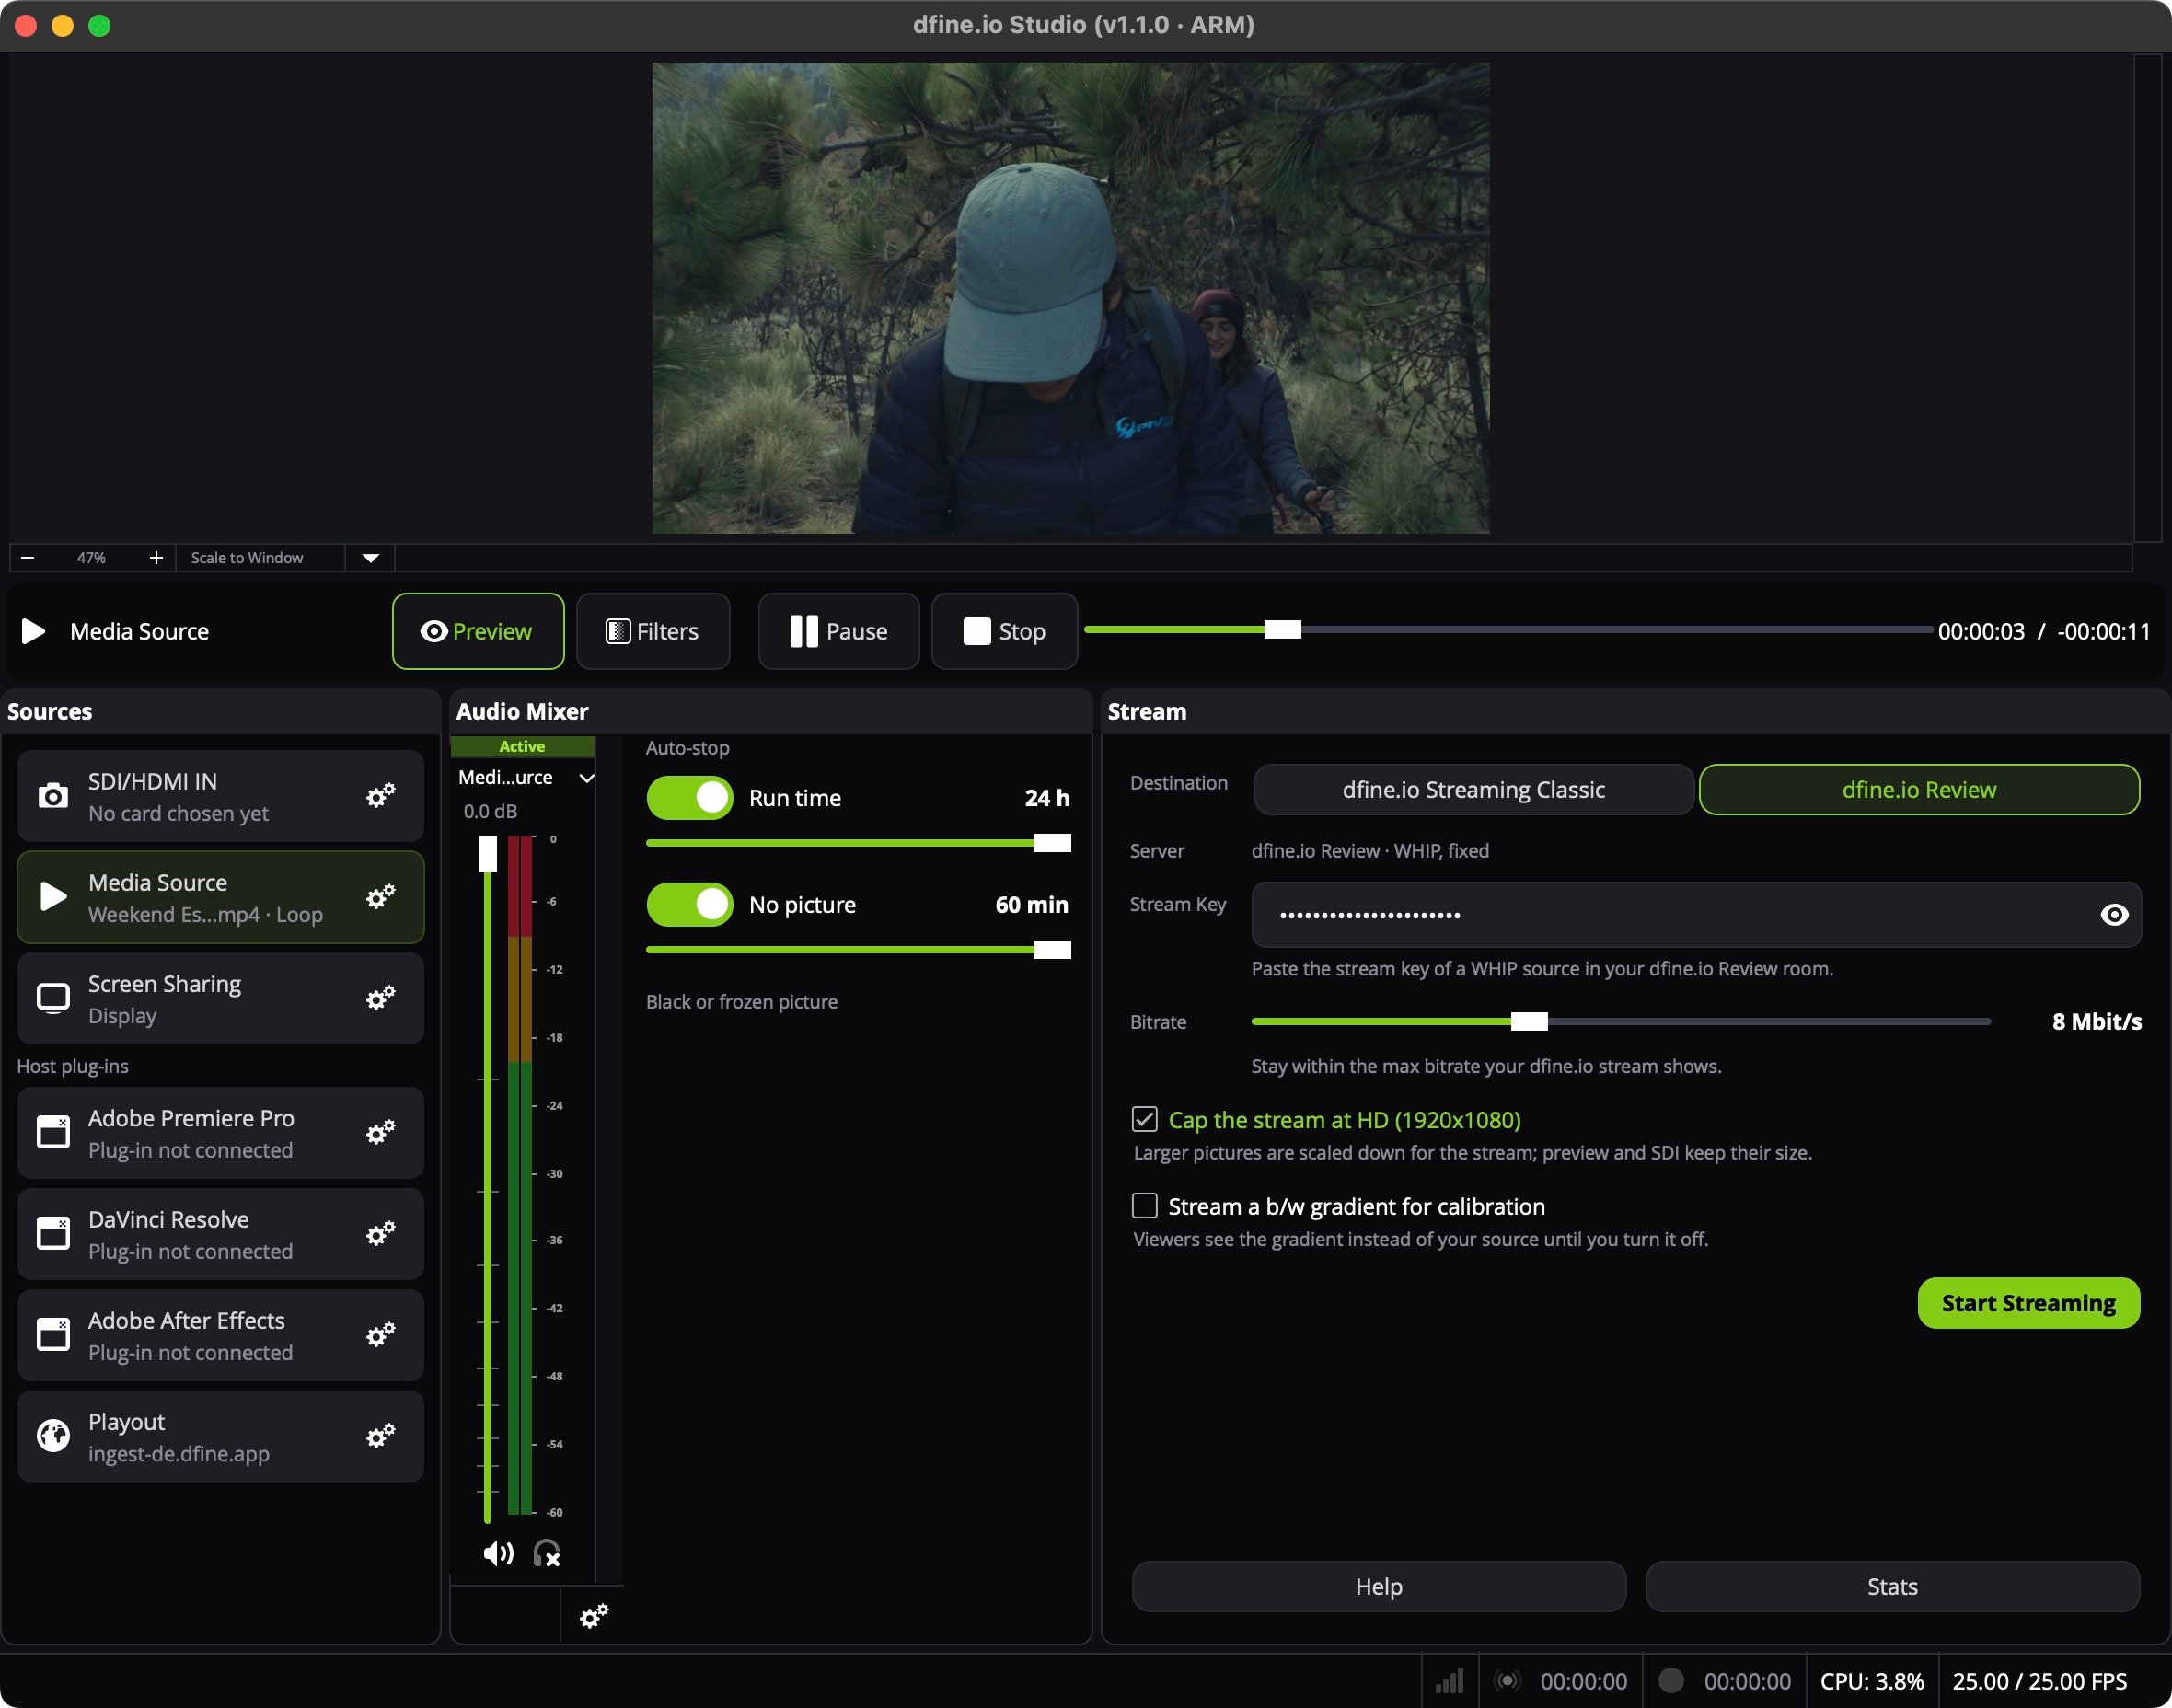This screenshot has height=1708, width=2172.
Task: Open settings gear for Screen Sharing source
Action: click(x=380, y=998)
